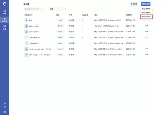Open the more actions for npm-sample-local
This screenshot has height=115, width=165.
point(147,54)
